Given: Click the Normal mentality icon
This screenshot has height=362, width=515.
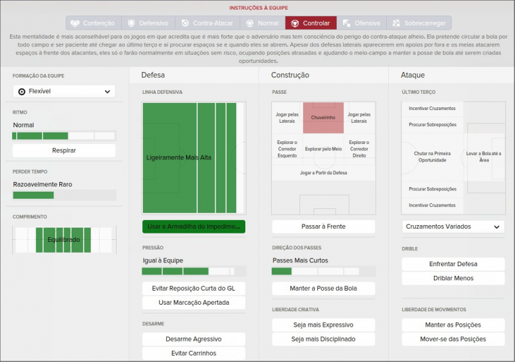Looking at the screenshot, I should click(x=250, y=23).
